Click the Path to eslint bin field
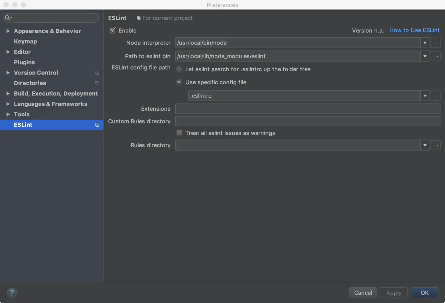 tap(298, 56)
